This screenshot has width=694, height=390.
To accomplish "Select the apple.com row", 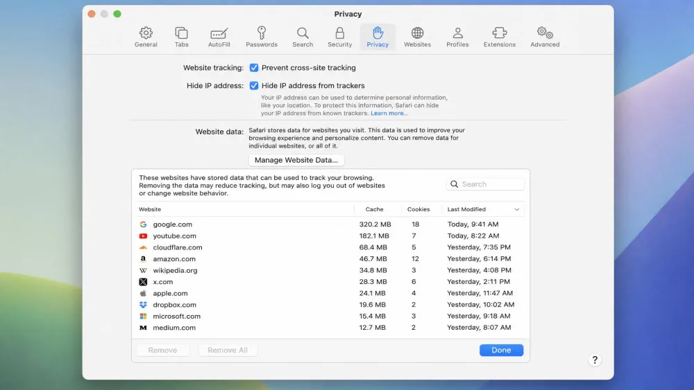I will (x=330, y=293).
